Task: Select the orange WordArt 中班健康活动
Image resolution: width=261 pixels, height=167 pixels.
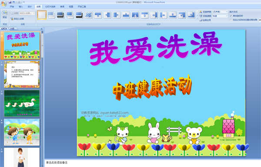Action: [152, 88]
